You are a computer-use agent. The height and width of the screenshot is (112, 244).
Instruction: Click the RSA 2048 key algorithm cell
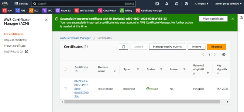[x=222, y=89]
